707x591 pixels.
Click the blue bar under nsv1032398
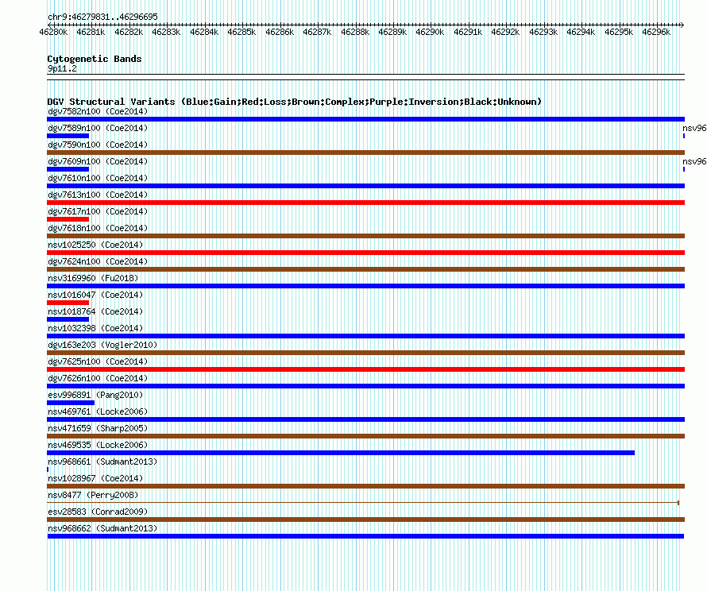(365, 336)
